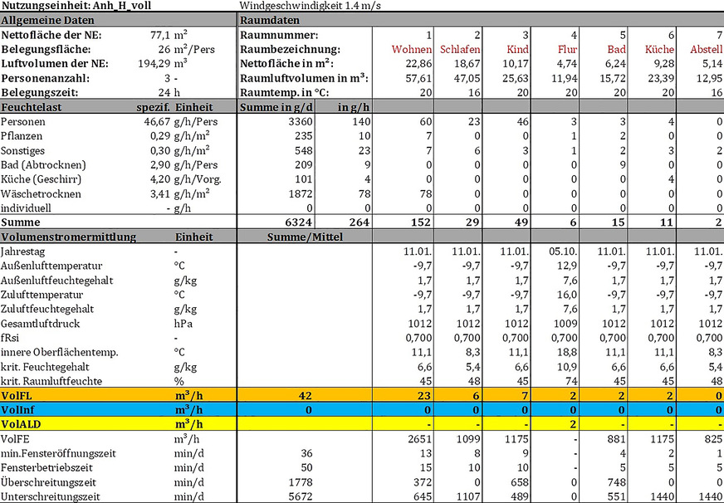The image size is (724, 503).
Task: Select the Wohnen room name cell
Action: (411, 49)
